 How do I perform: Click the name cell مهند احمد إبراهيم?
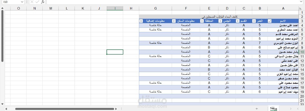tap(283, 92)
